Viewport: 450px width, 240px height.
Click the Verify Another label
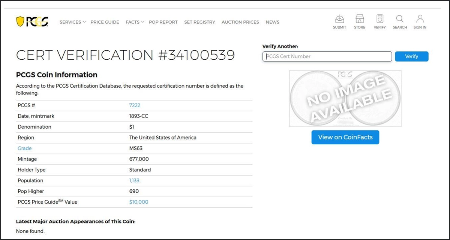click(x=280, y=46)
